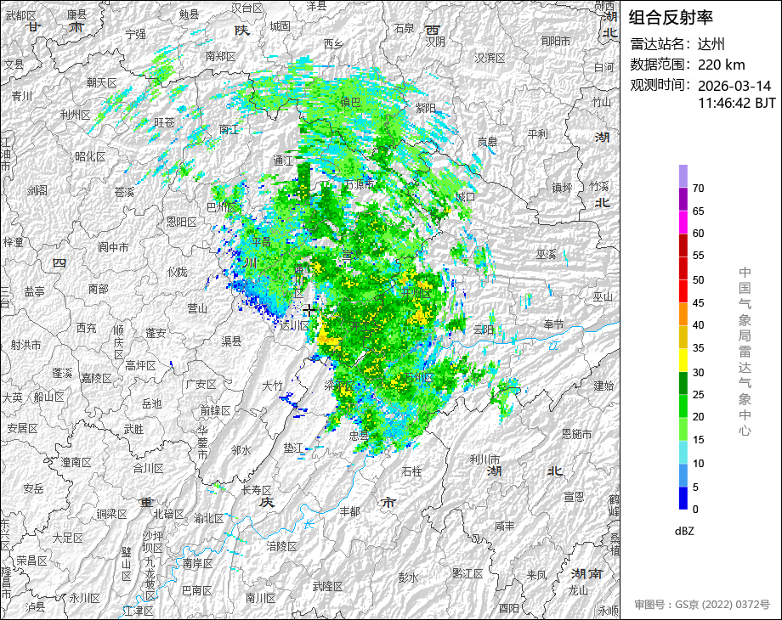This screenshot has height=620, width=782.
Task: Click the 垫江 map label
Action: point(293,448)
